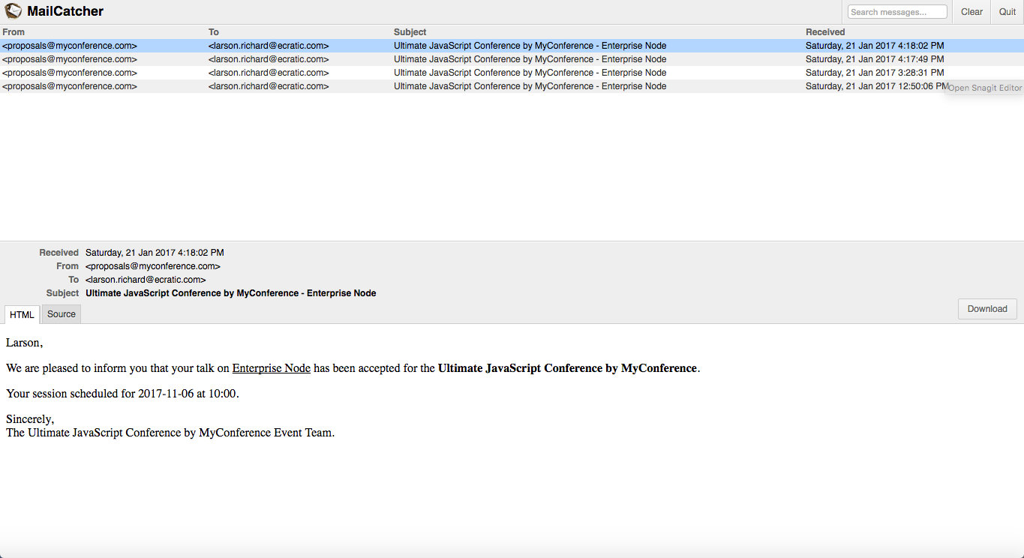Select the message received at 4:17:49 PM
The height and width of the screenshot is (558, 1024).
(512, 59)
